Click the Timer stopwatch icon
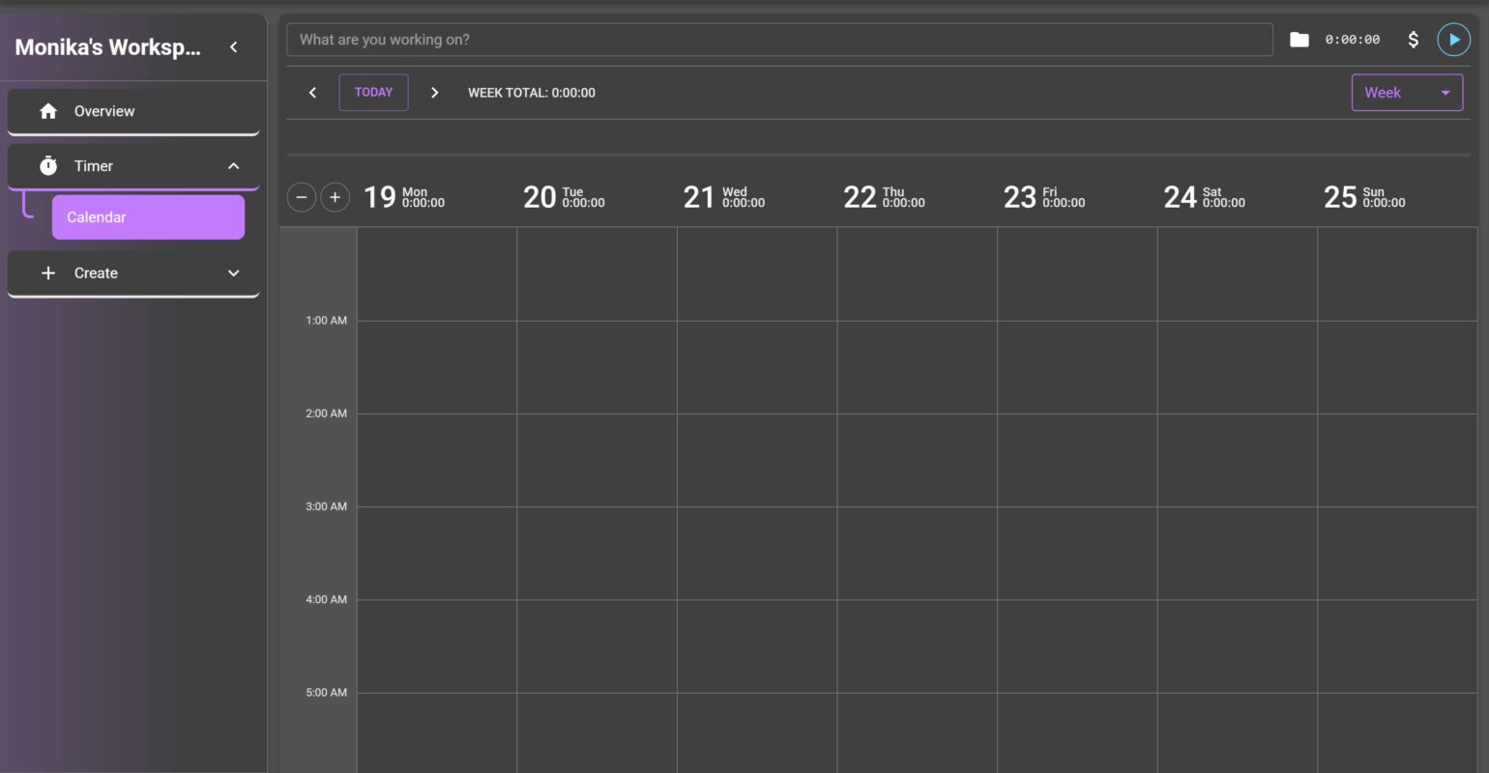 tap(48, 166)
